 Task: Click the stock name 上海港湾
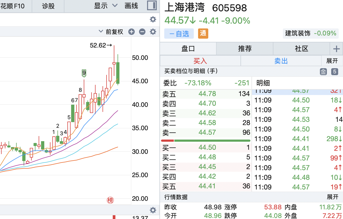pyautogui.click(x=185, y=8)
